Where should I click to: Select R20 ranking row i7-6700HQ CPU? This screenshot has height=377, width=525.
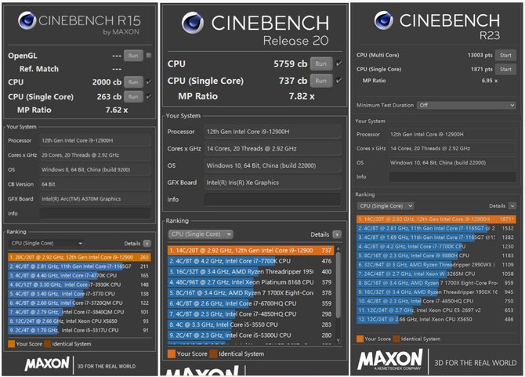[x=251, y=303]
